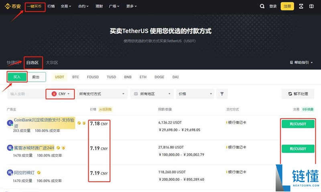Screen dimensions: 321x192
Task: Click the Binance 币安 logo
Action: coord(13,6)
